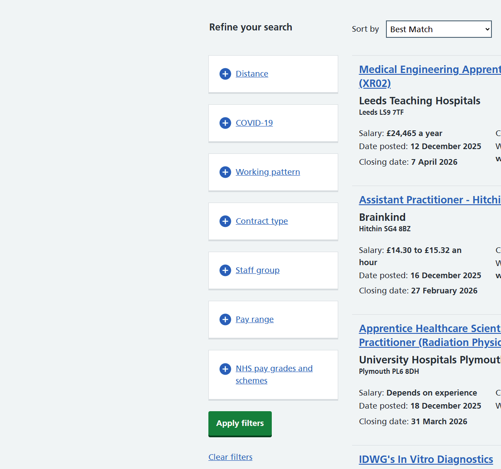The width and height of the screenshot is (501, 469).
Task: Click the plus icon beside Distance
Action: [225, 74]
